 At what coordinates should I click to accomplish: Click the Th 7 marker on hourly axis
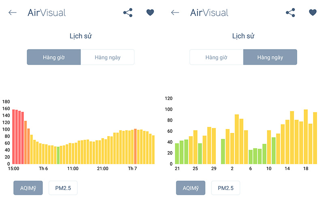coord(133,168)
